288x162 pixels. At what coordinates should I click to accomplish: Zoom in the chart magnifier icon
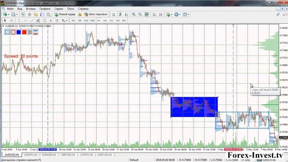134,14
